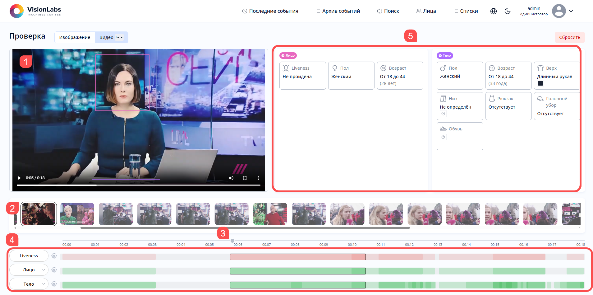Click the video progress bar
This screenshot has height=295, width=593.
(x=138, y=185)
